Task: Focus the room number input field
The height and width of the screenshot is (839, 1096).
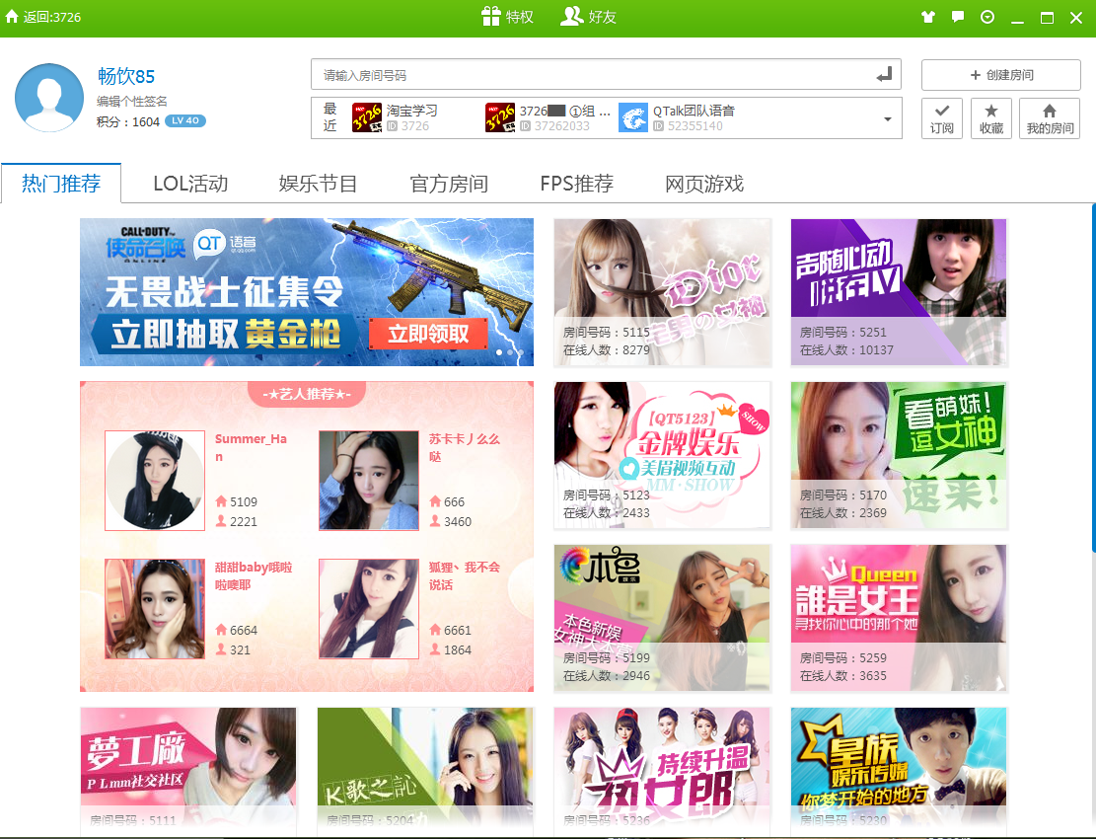Action: click(592, 75)
